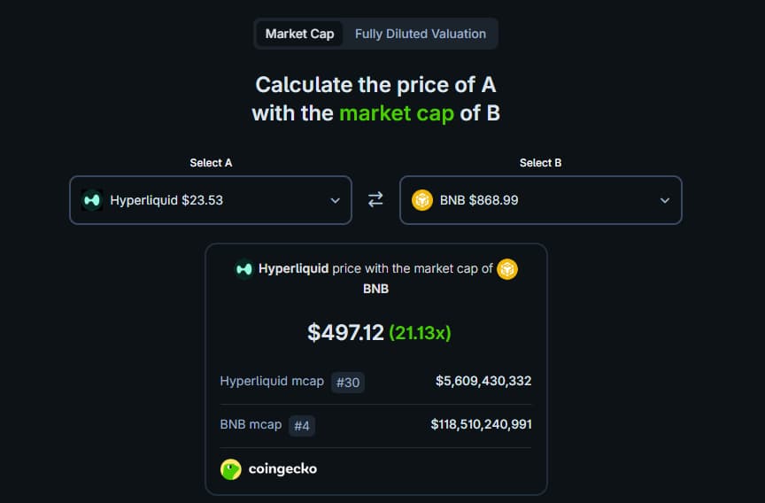Screen dimensions: 765x503
Task: Switch to Fully Diluted Valuation tab
Action: (421, 34)
